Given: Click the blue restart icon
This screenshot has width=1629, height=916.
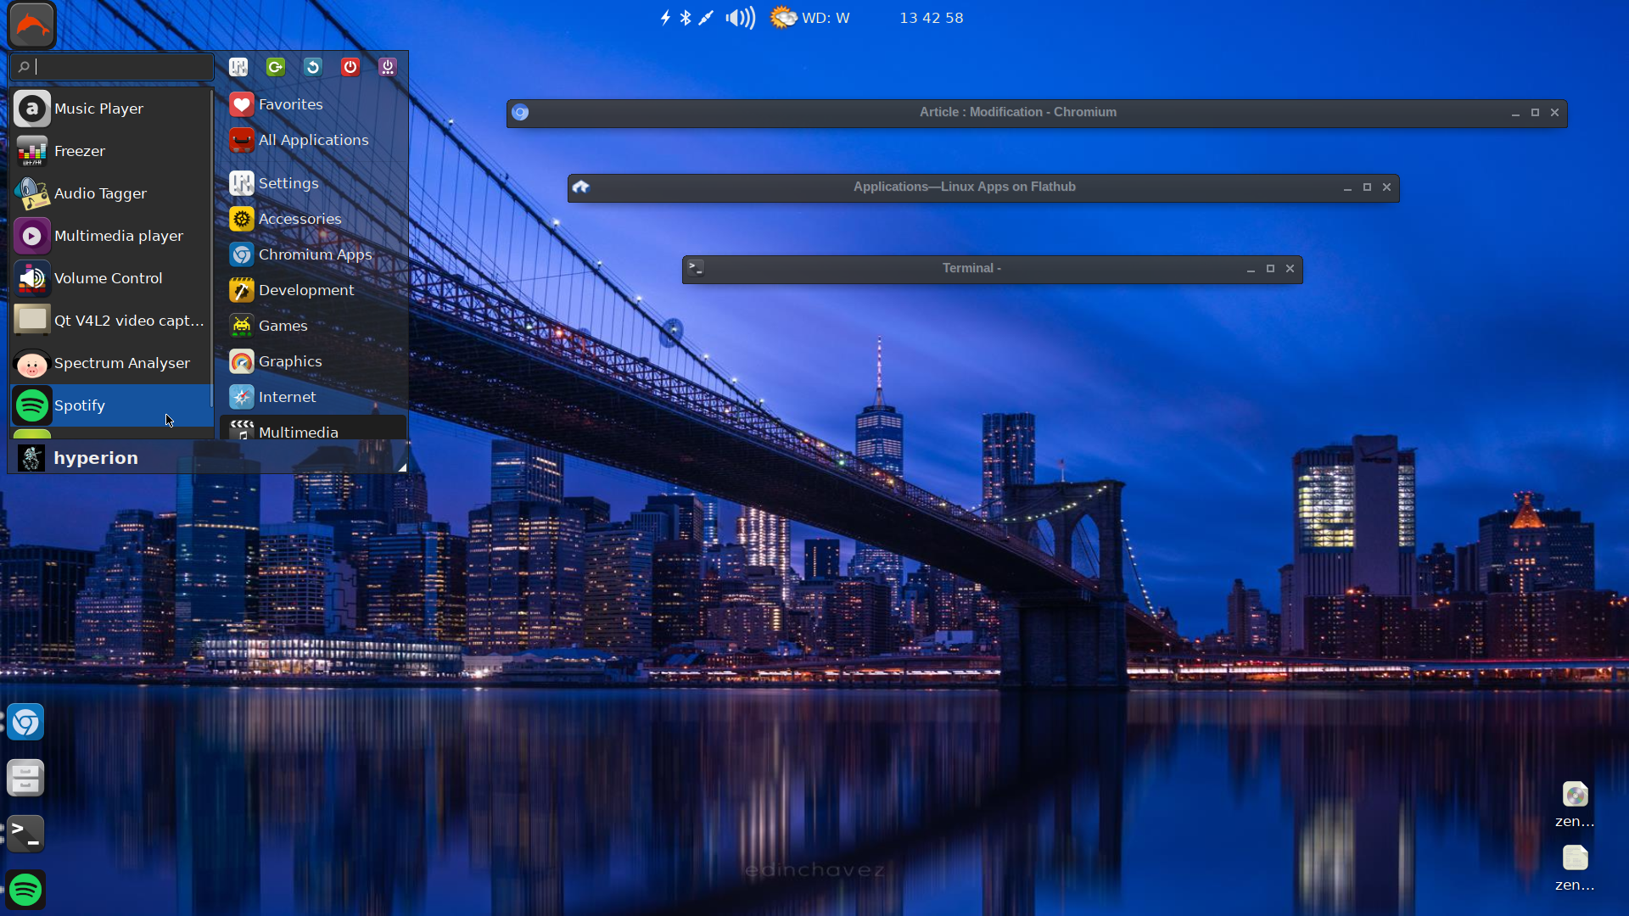Looking at the screenshot, I should pos(312,67).
